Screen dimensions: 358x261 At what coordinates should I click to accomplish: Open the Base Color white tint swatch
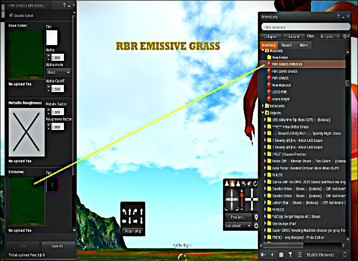click(52, 38)
